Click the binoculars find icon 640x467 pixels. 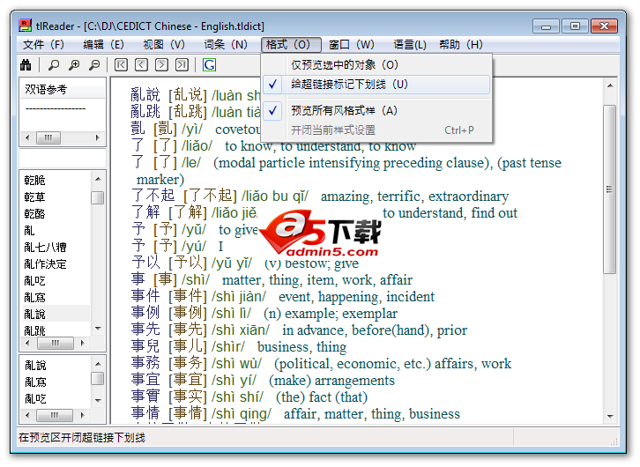(x=26, y=64)
